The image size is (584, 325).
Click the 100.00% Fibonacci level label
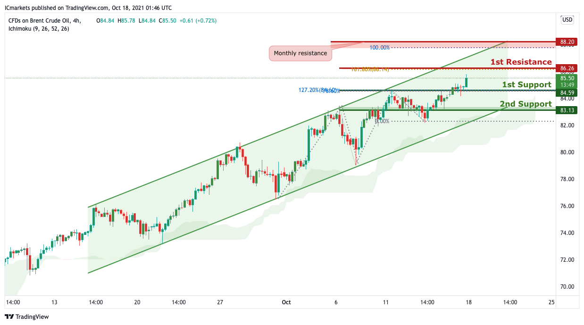pos(380,48)
